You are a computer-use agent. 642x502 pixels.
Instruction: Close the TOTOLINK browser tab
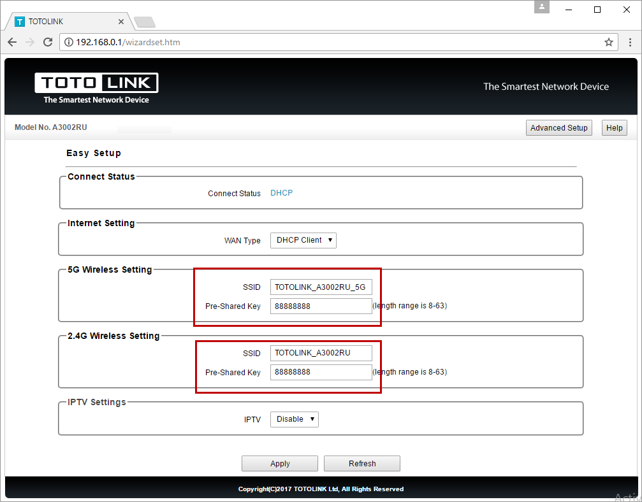pos(120,22)
